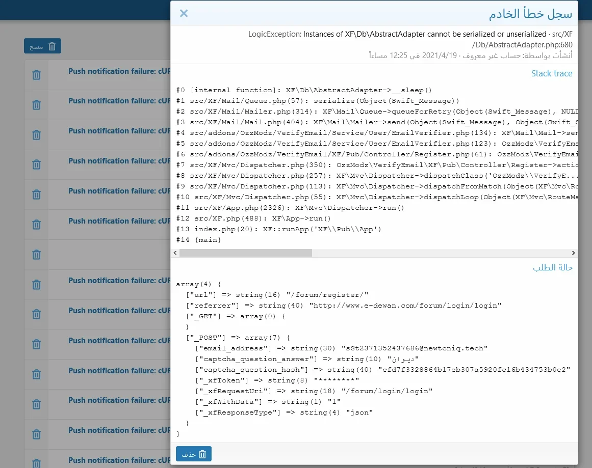This screenshot has width=592, height=468.
Task: Click the ["email_address"] line
Action: click(x=341, y=348)
